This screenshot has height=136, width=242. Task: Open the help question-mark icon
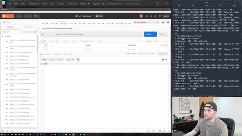pos(169,131)
